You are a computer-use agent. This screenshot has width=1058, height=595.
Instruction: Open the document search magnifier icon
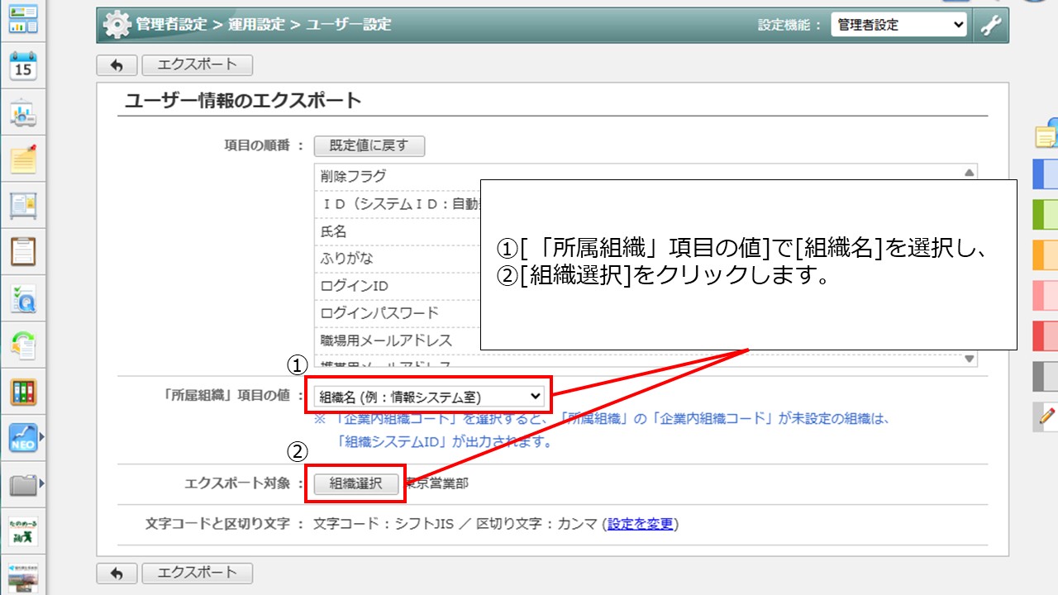tap(23, 298)
